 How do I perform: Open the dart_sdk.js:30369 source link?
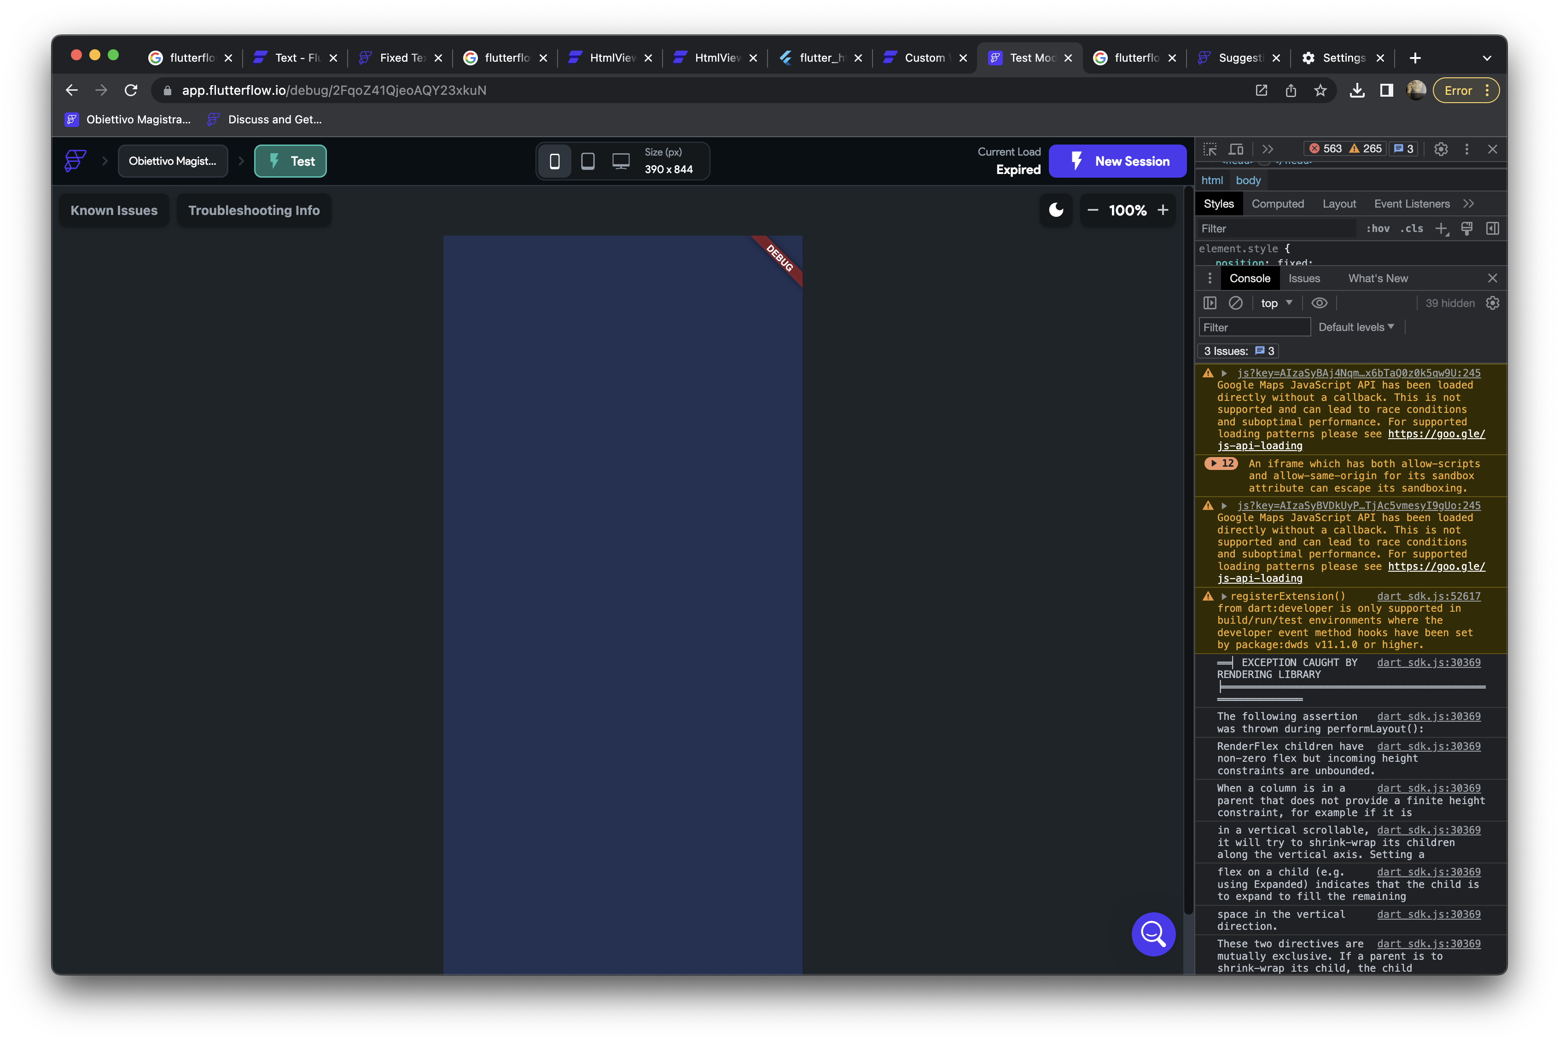[x=1429, y=662]
